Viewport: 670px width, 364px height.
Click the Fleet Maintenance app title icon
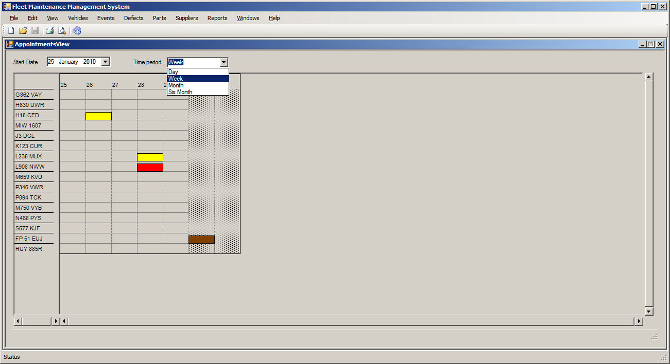[7, 7]
